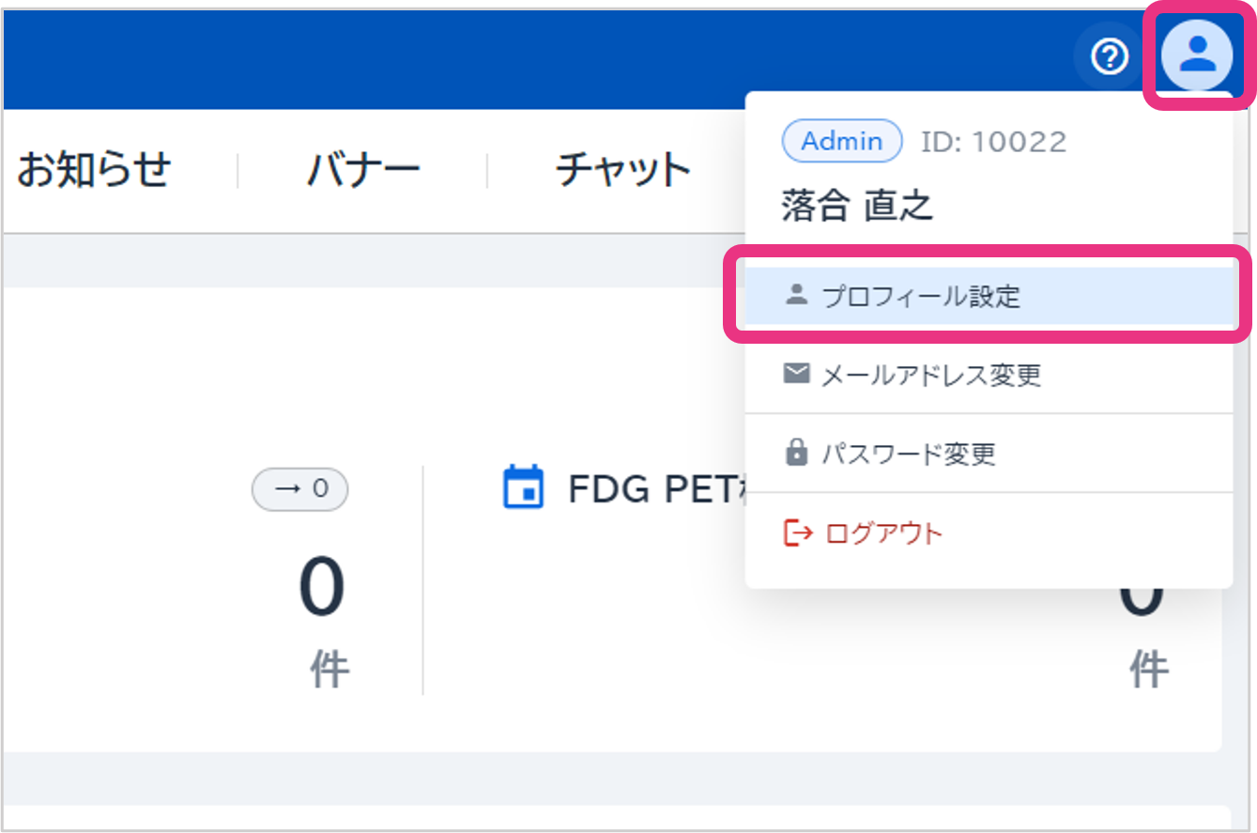The image size is (1257, 833).
Task: Click the envelope icon beside メールアドレス変更
Action: click(796, 375)
